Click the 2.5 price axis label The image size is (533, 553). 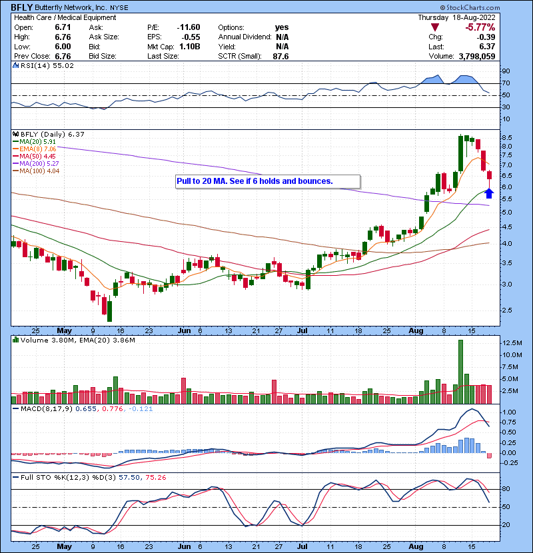pos(507,310)
